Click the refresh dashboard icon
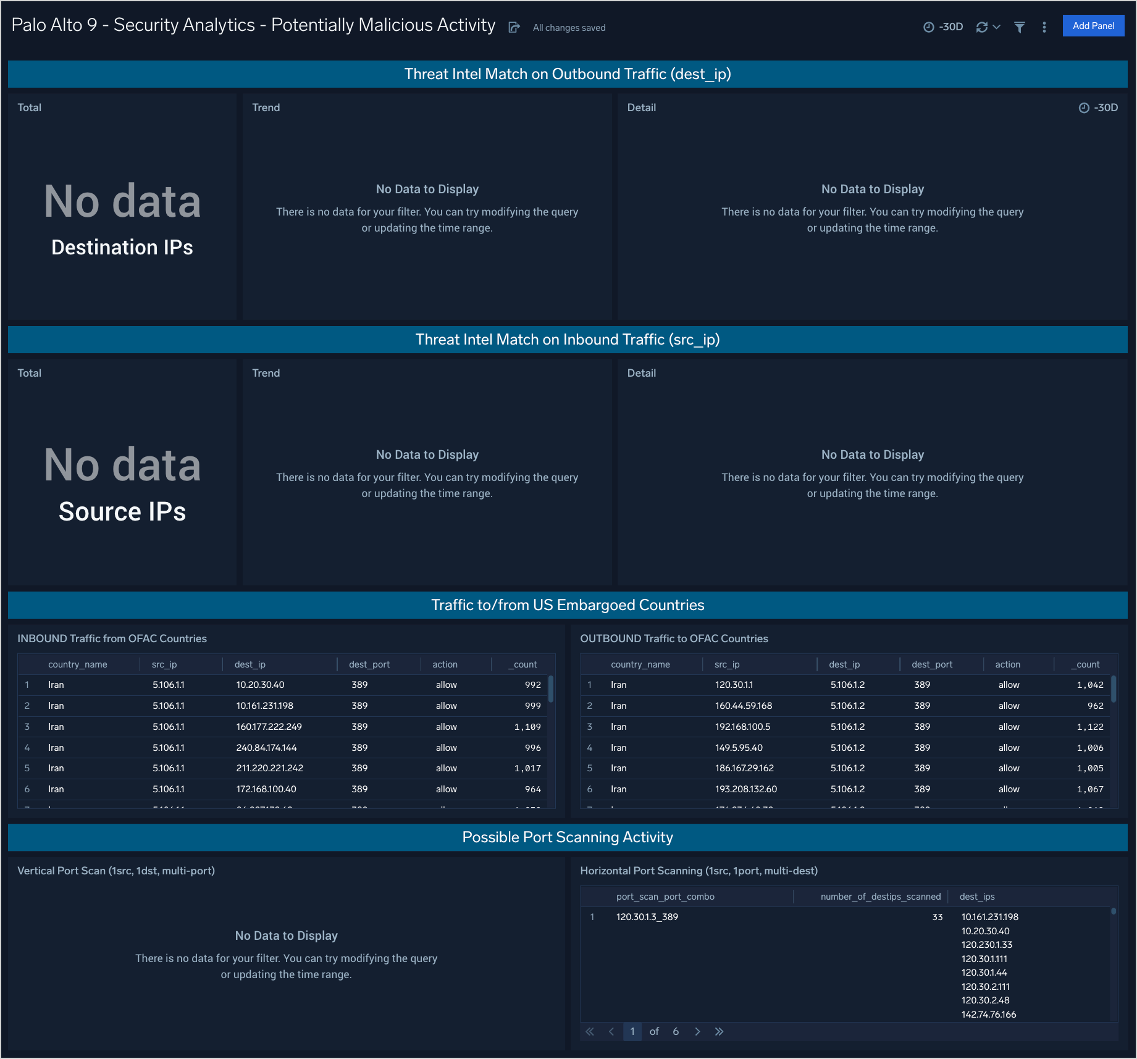The height and width of the screenshot is (1059, 1137). [x=982, y=27]
